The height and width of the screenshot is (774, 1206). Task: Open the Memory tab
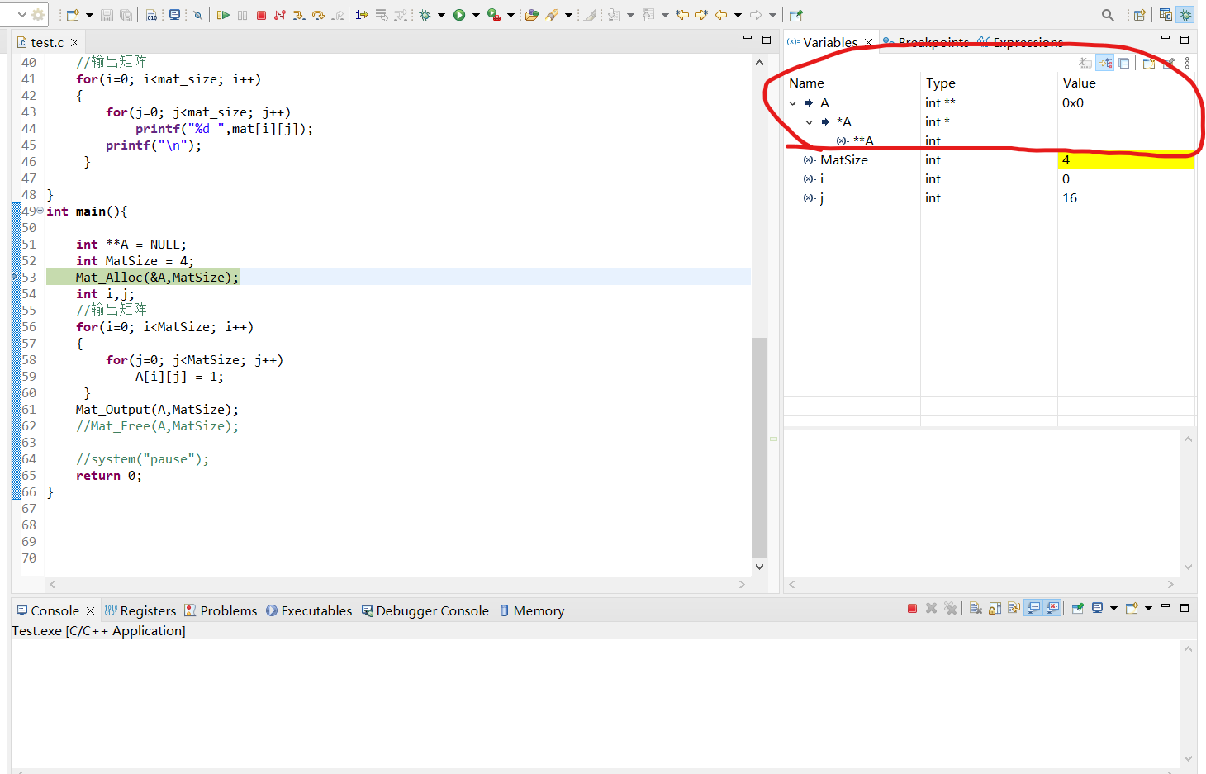point(532,610)
